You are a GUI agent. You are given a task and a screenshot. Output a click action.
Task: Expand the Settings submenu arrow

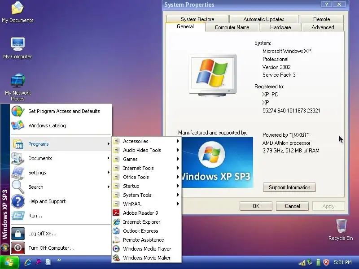point(109,173)
